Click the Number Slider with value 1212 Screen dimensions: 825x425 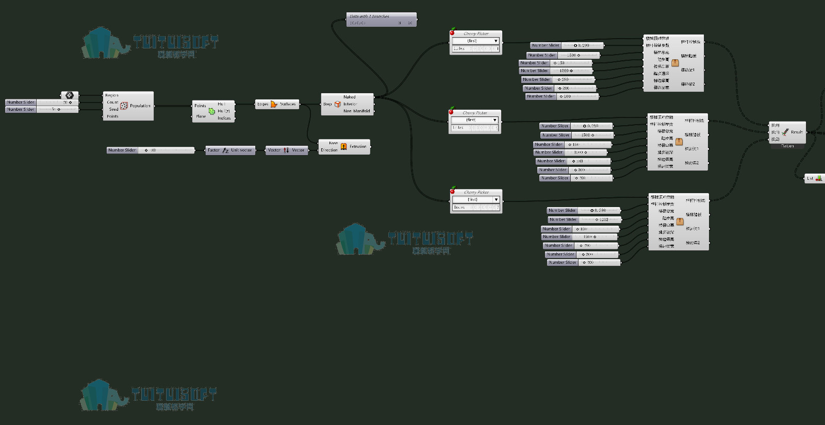[x=585, y=219]
